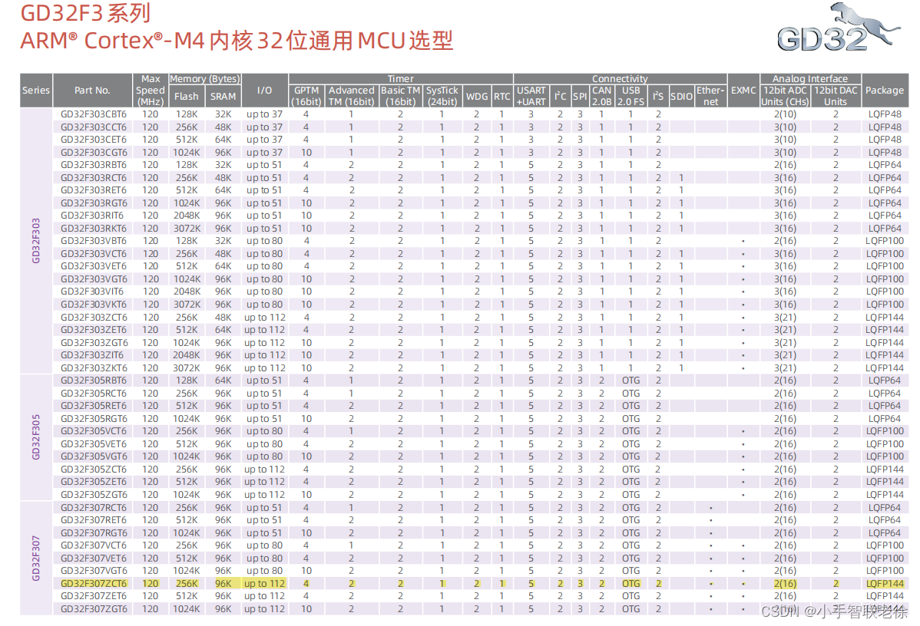This screenshot has height=626, width=920.
Task: Select part number GD32F307VET6
Action: point(94,558)
